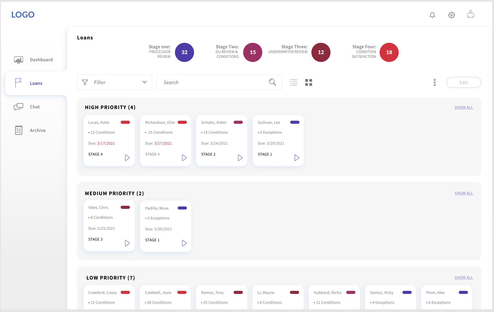
Task: Click Stage one circle showing 32
Action: tap(185, 52)
